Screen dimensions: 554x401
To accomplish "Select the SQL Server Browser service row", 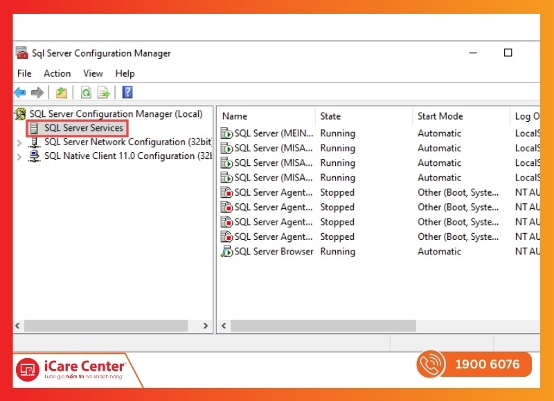I will (379, 252).
